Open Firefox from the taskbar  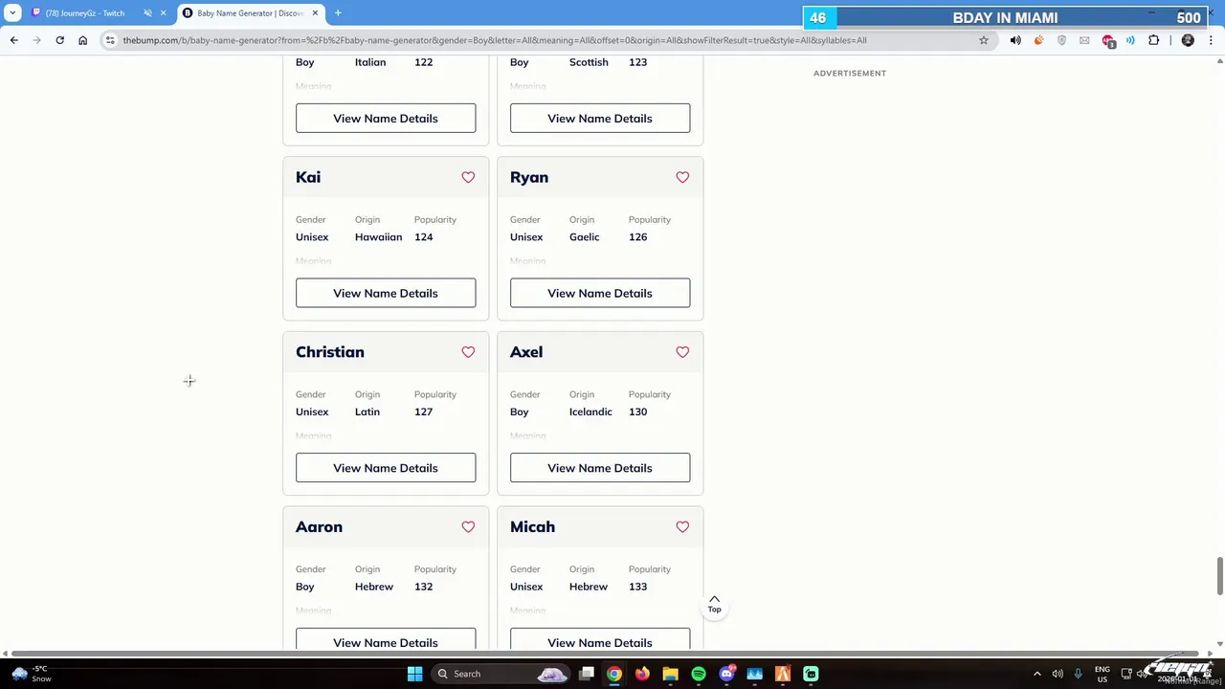pyautogui.click(x=642, y=674)
